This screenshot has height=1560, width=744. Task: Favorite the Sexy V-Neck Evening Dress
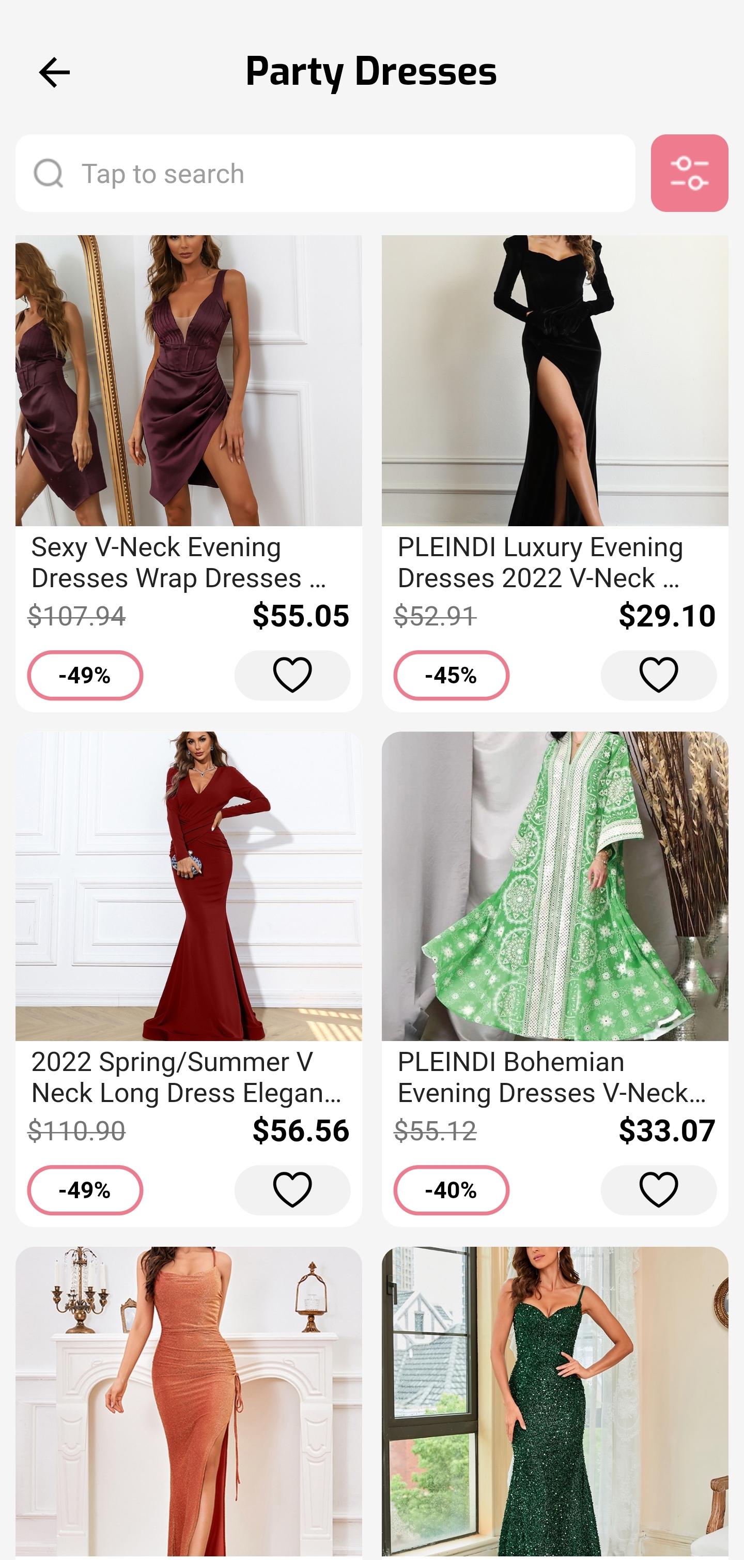pyautogui.click(x=292, y=675)
